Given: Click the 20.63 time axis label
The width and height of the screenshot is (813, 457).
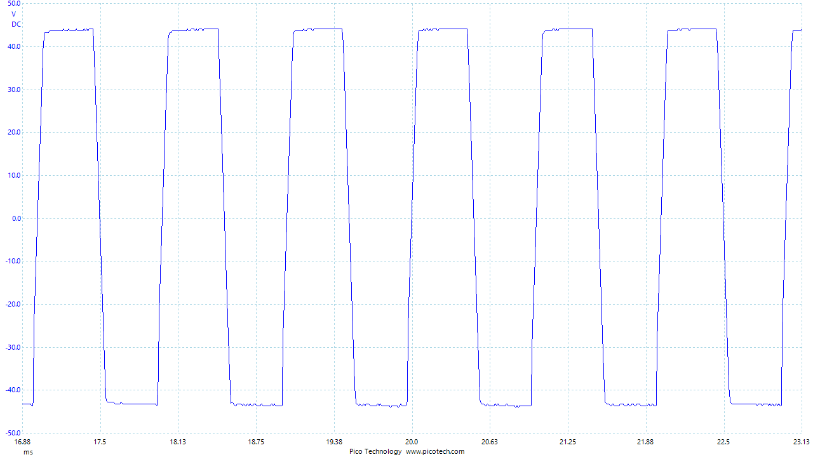Looking at the screenshot, I should 490,442.
